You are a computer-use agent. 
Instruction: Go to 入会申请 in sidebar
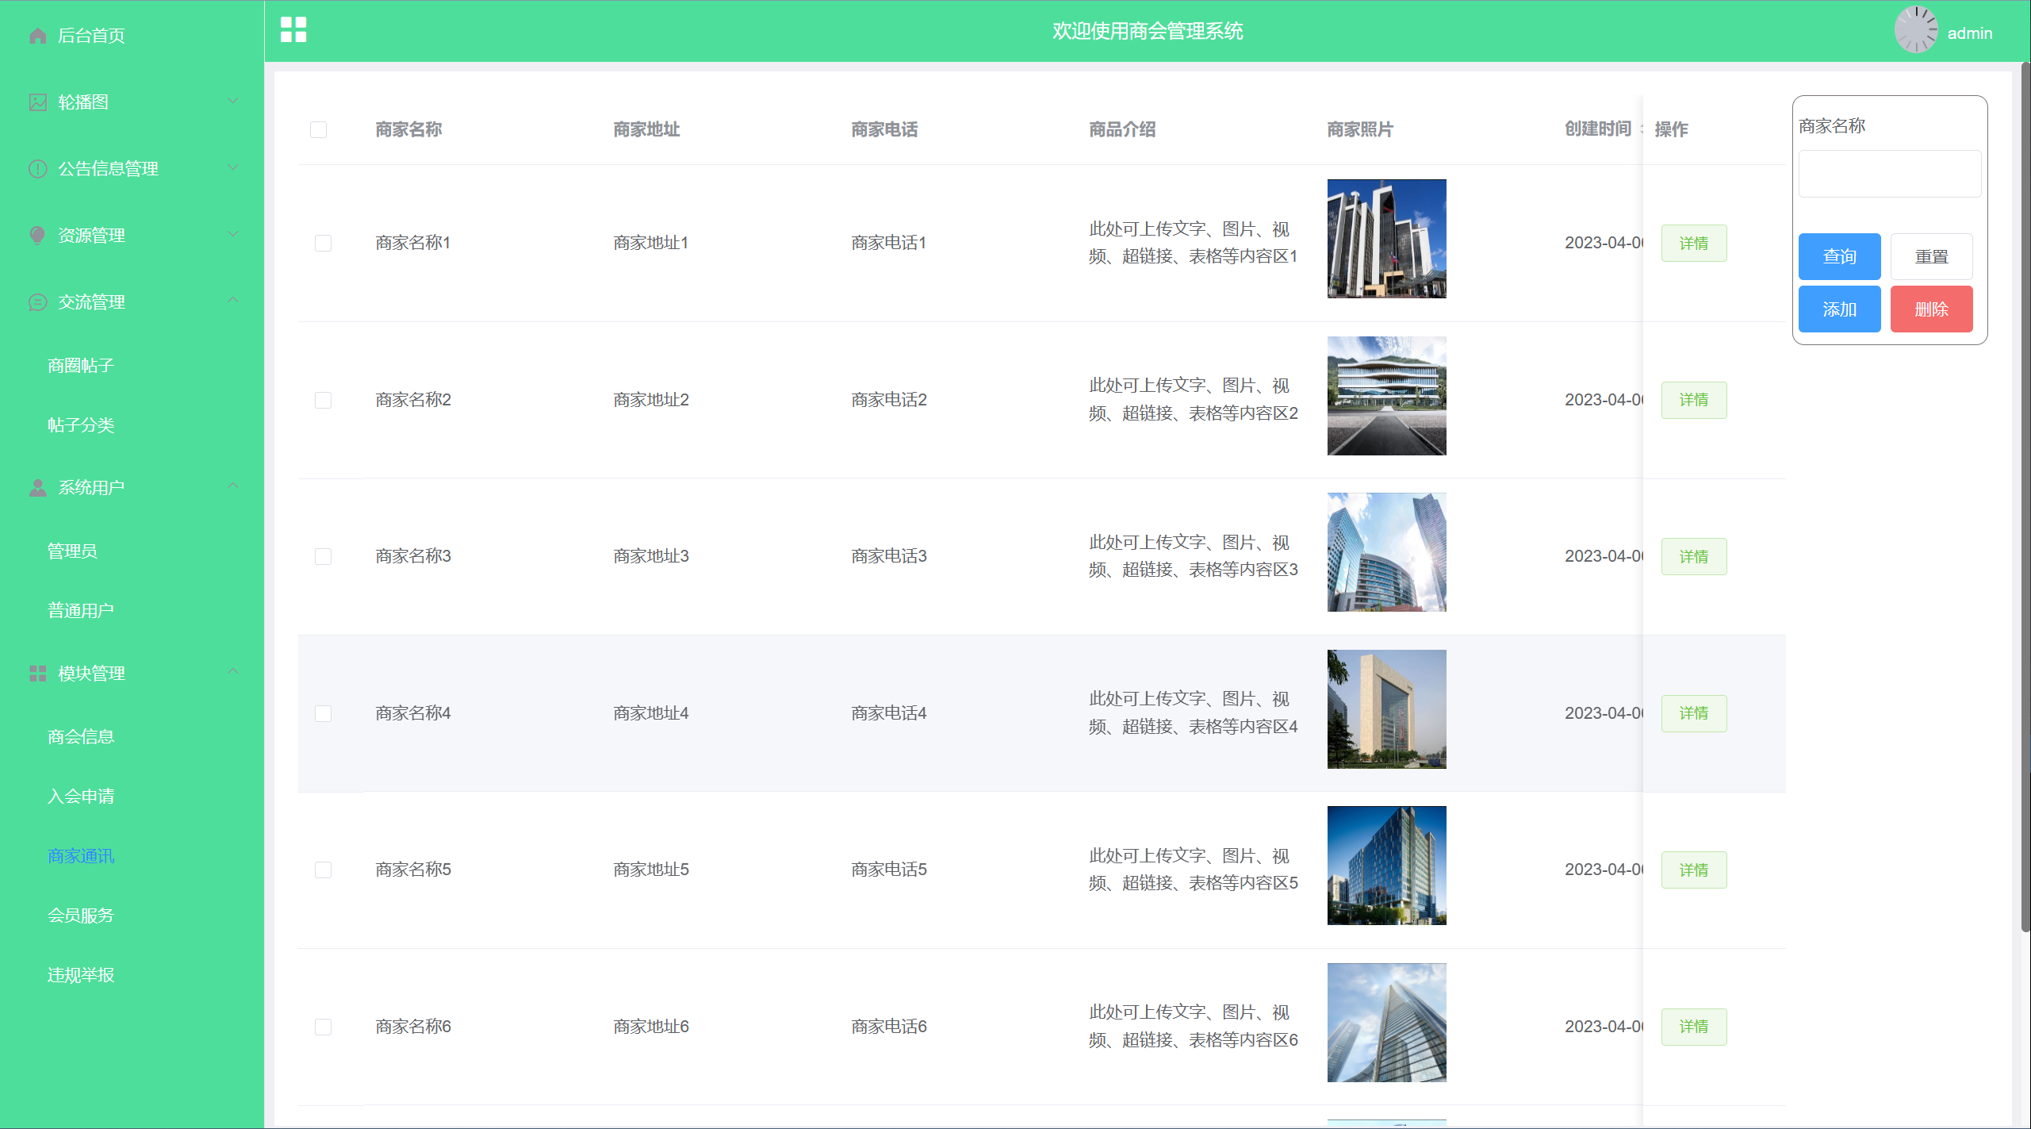[81, 797]
